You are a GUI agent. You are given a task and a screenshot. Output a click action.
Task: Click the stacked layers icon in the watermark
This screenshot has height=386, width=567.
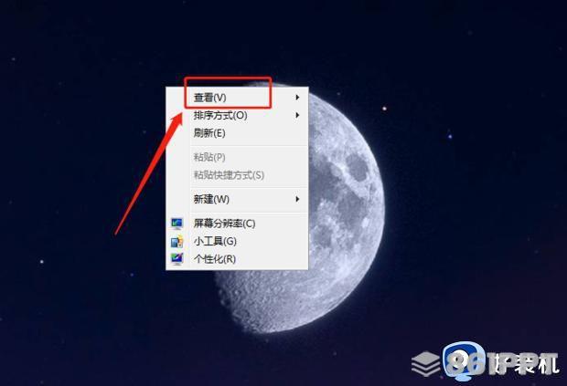426,363
